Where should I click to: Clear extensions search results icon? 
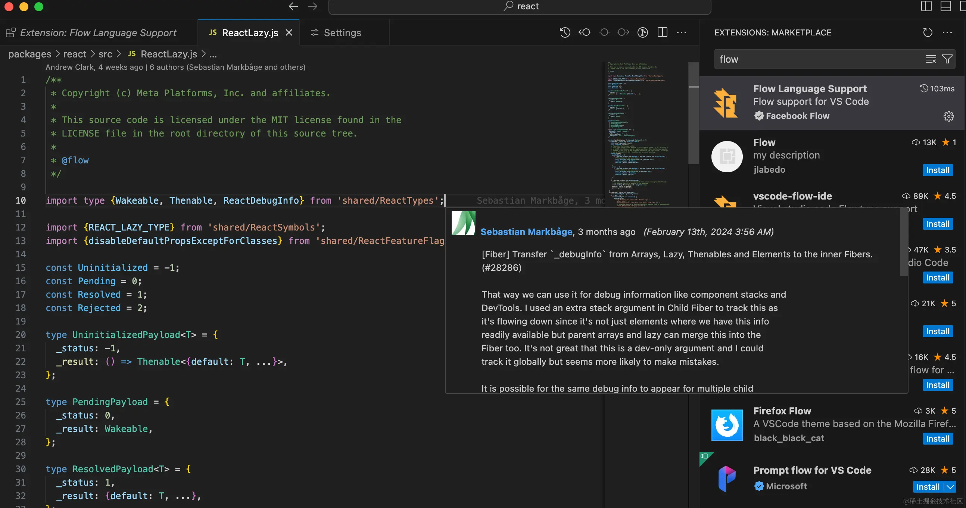pos(931,59)
